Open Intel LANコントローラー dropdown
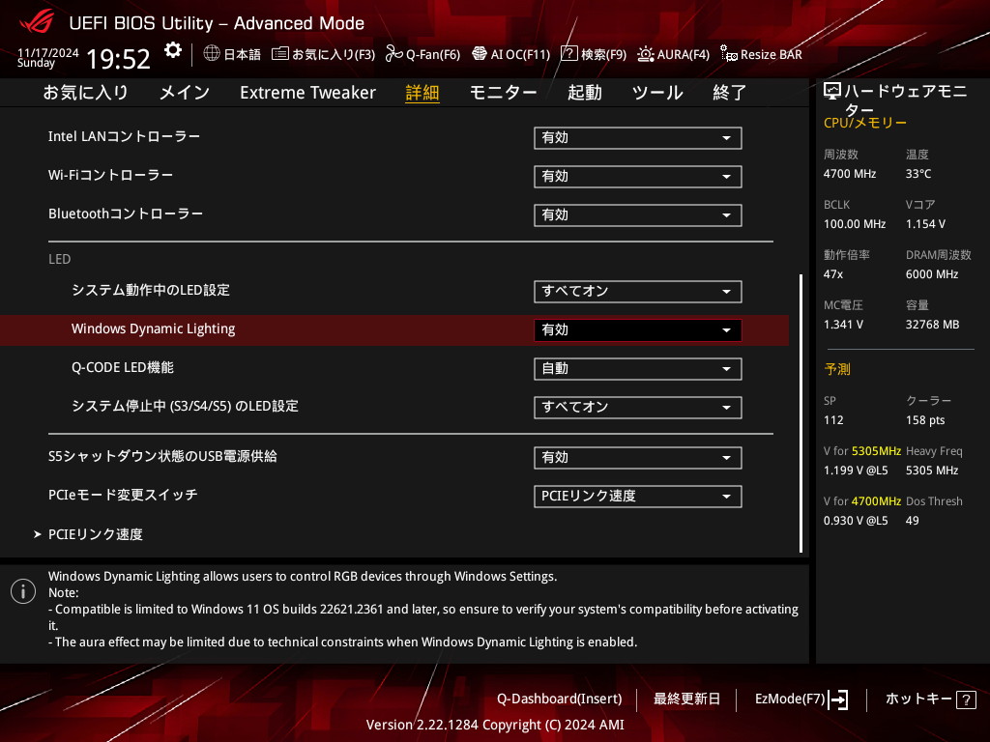 pyautogui.click(x=638, y=138)
